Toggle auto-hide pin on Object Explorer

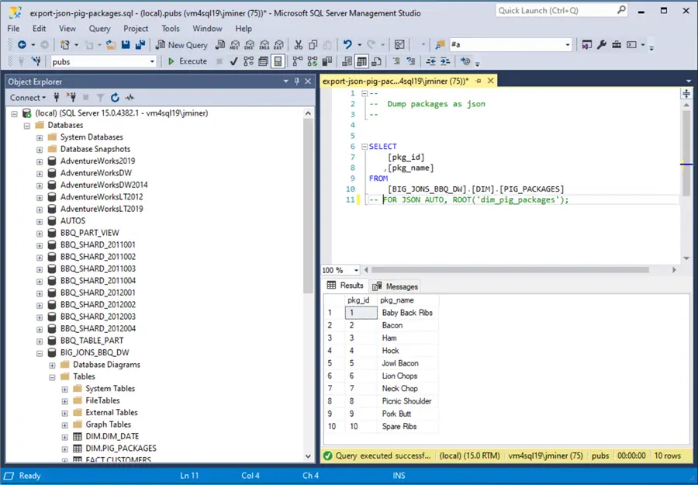click(x=297, y=81)
